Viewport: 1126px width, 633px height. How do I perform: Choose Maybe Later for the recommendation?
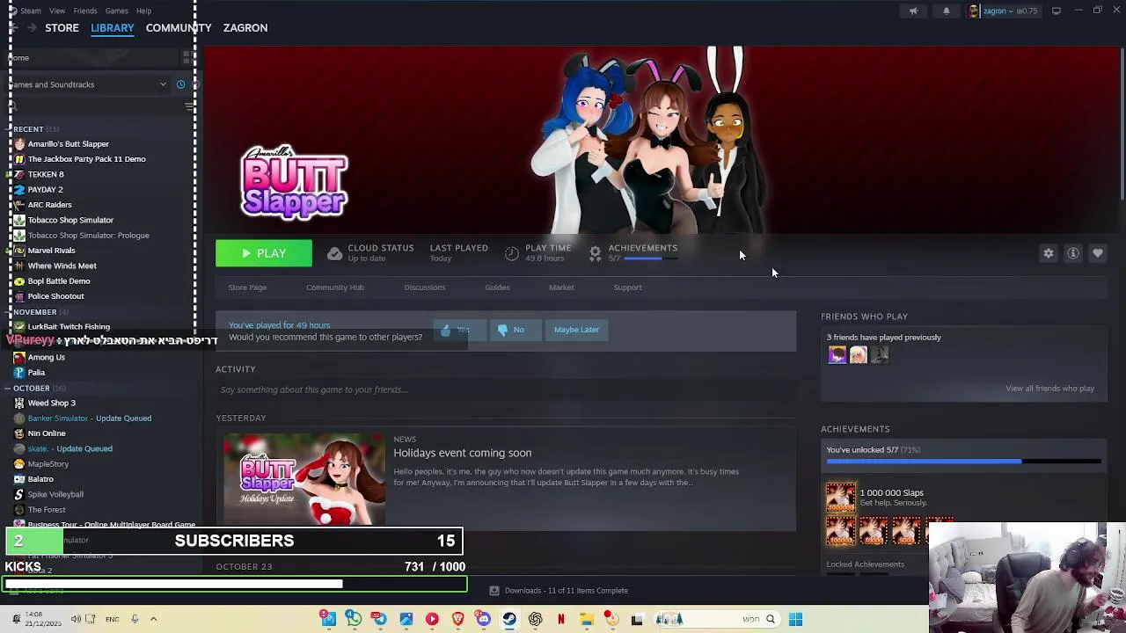pos(576,330)
